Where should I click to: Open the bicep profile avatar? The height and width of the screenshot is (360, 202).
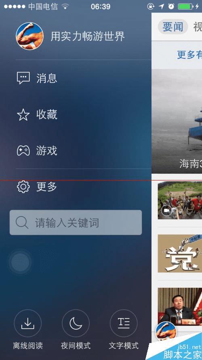point(30,36)
